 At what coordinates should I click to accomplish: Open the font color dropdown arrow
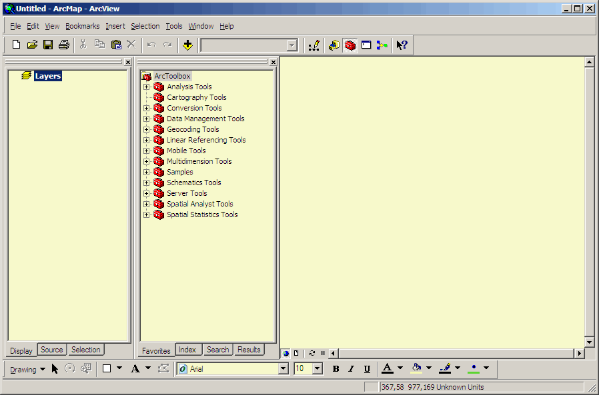click(400, 368)
